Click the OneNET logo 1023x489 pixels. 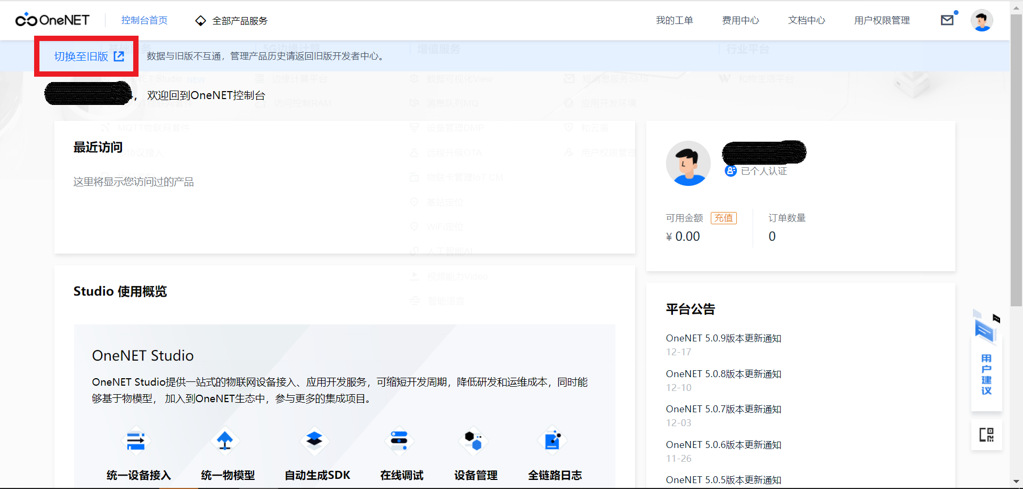click(x=53, y=20)
